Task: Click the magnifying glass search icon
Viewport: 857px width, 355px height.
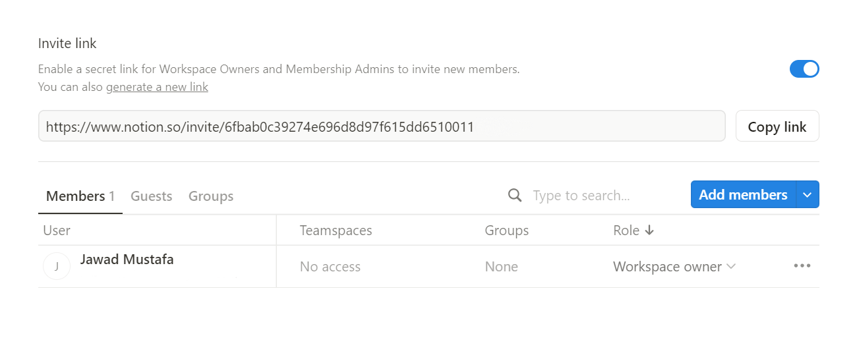Action: click(515, 195)
